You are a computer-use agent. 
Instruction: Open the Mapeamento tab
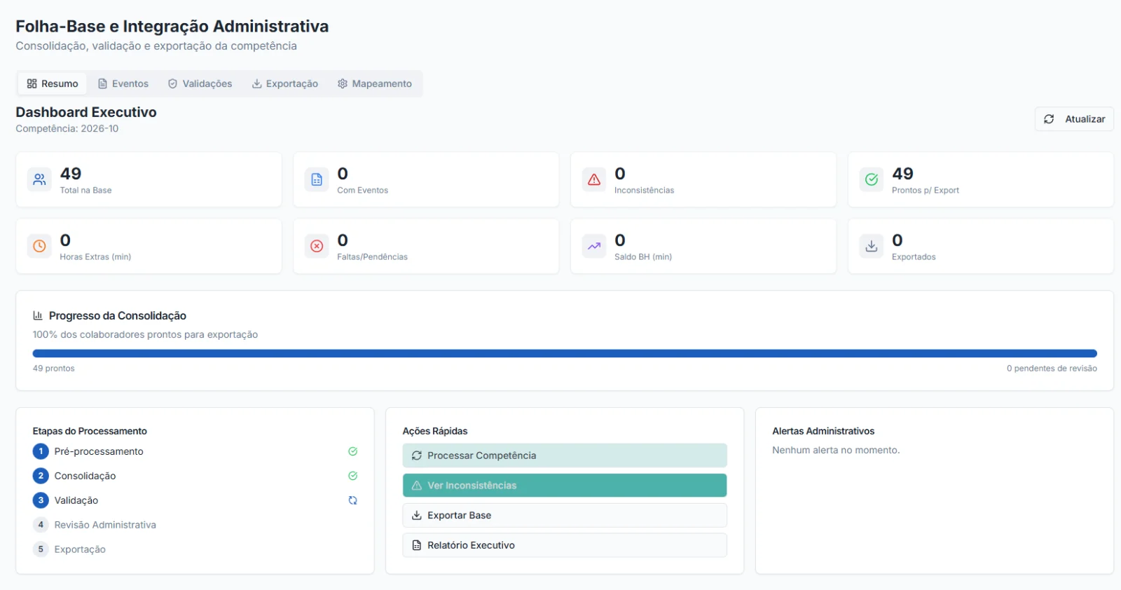tap(375, 83)
